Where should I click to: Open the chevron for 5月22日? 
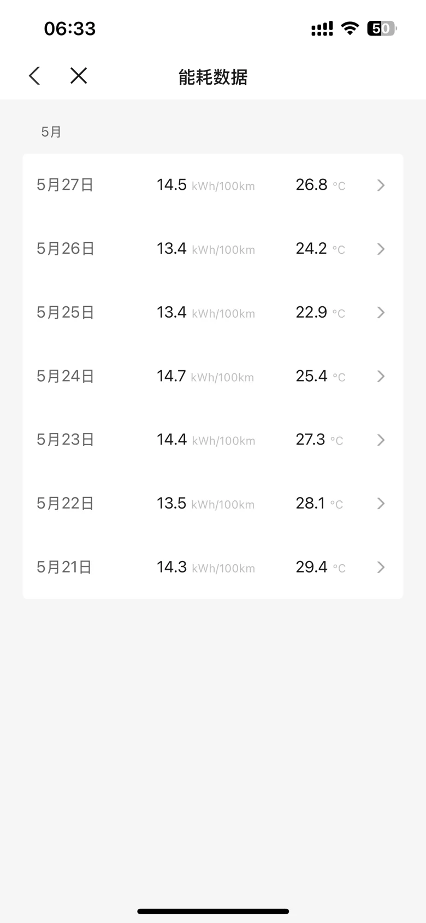coord(381,504)
